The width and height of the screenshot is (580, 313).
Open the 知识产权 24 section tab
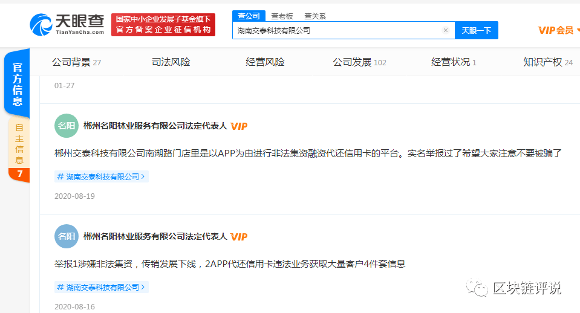pos(548,62)
